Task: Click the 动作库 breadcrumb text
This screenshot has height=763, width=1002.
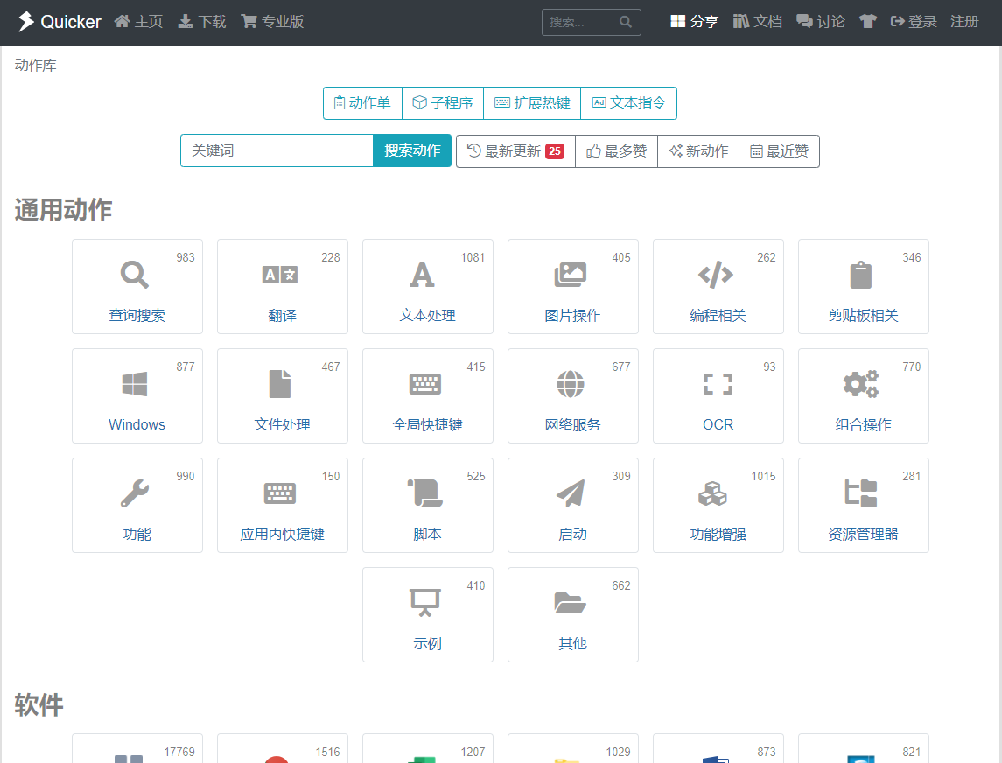Action: click(x=36, y=65)
